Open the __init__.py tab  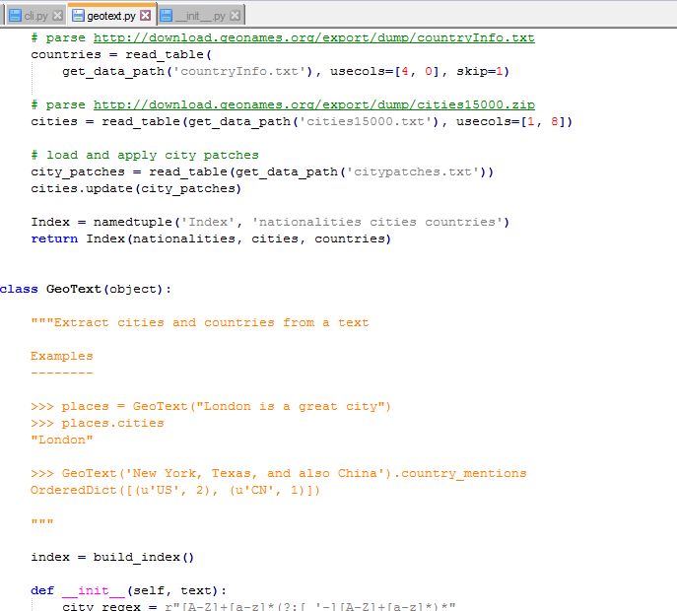201,16
